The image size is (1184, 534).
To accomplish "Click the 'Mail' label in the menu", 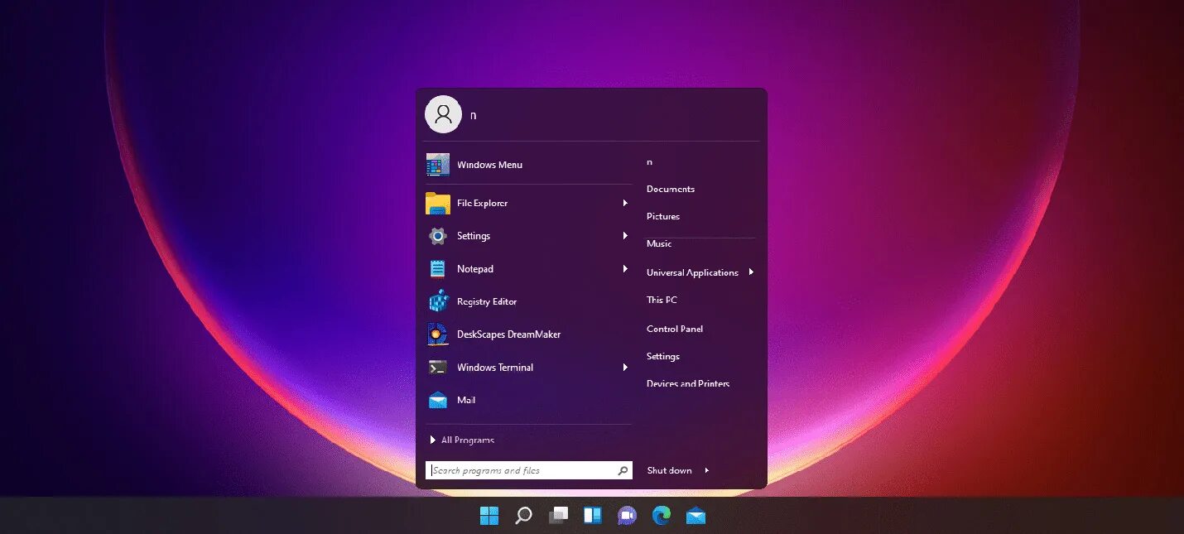I will pos(466,400).
